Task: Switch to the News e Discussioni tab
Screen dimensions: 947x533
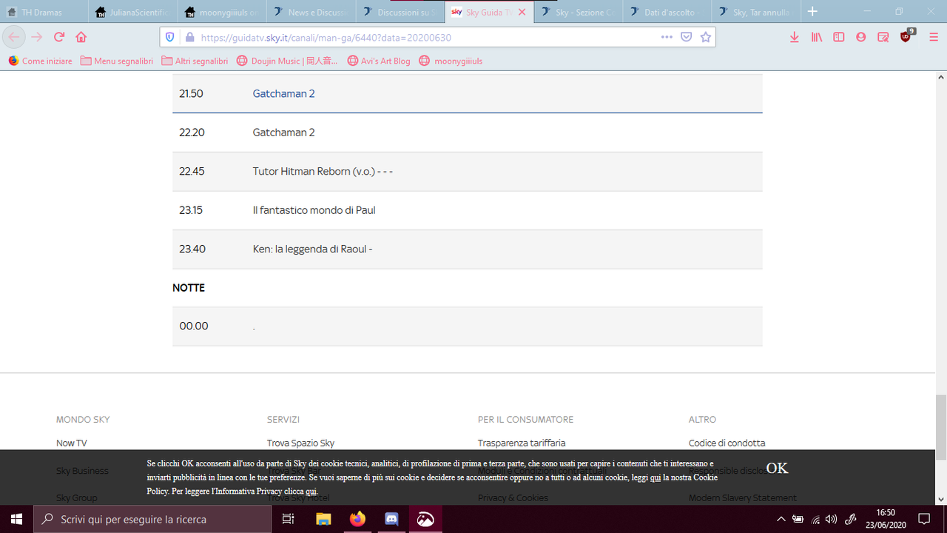Action: [311, 13]
